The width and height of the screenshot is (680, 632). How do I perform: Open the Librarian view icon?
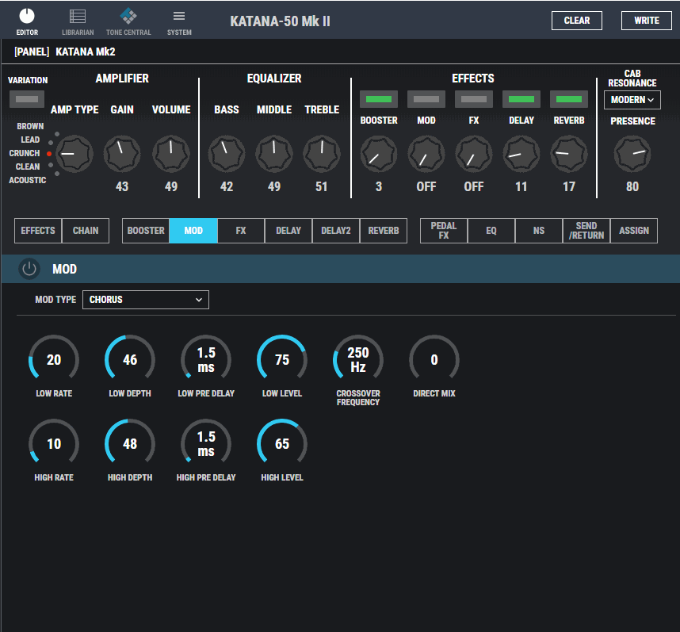(78, 17)
